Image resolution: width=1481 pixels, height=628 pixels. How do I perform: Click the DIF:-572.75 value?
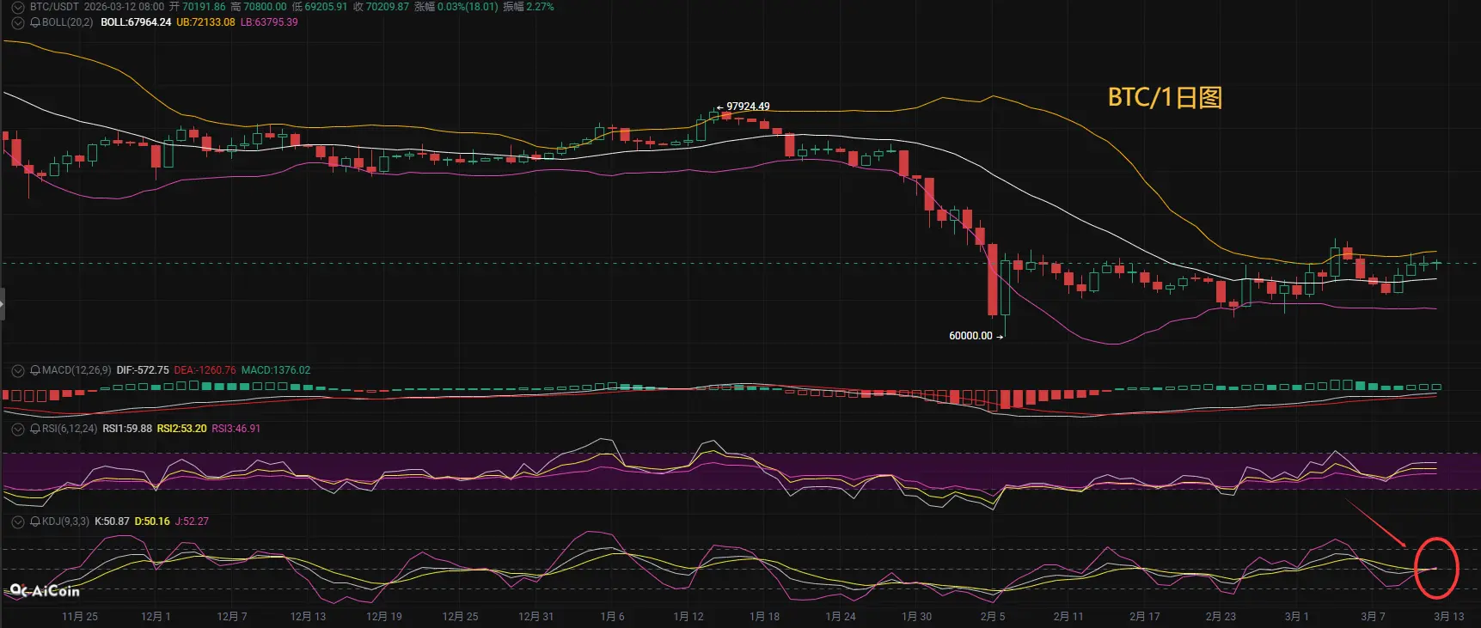tap(143, 370)
